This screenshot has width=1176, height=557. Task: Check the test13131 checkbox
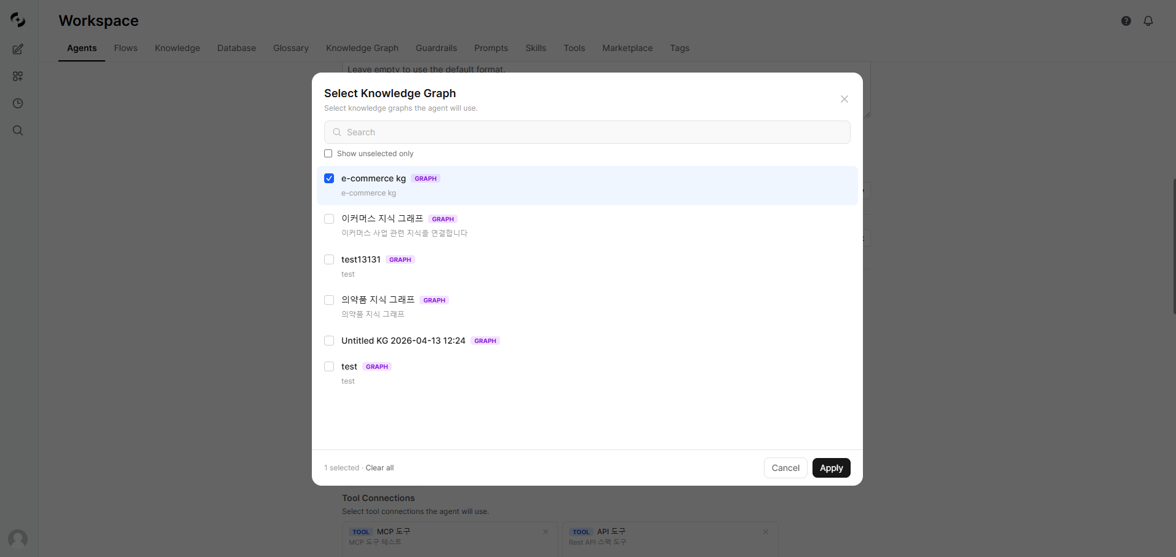[x=329, y=259]
